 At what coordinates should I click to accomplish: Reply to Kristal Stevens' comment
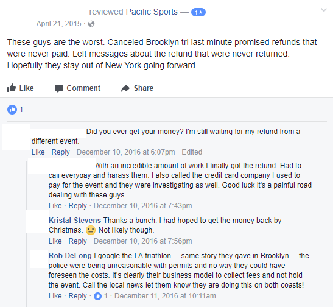click(77, 241)
